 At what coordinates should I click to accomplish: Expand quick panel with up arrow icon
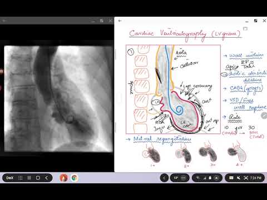pyautogui.click(x=216, y=178)
